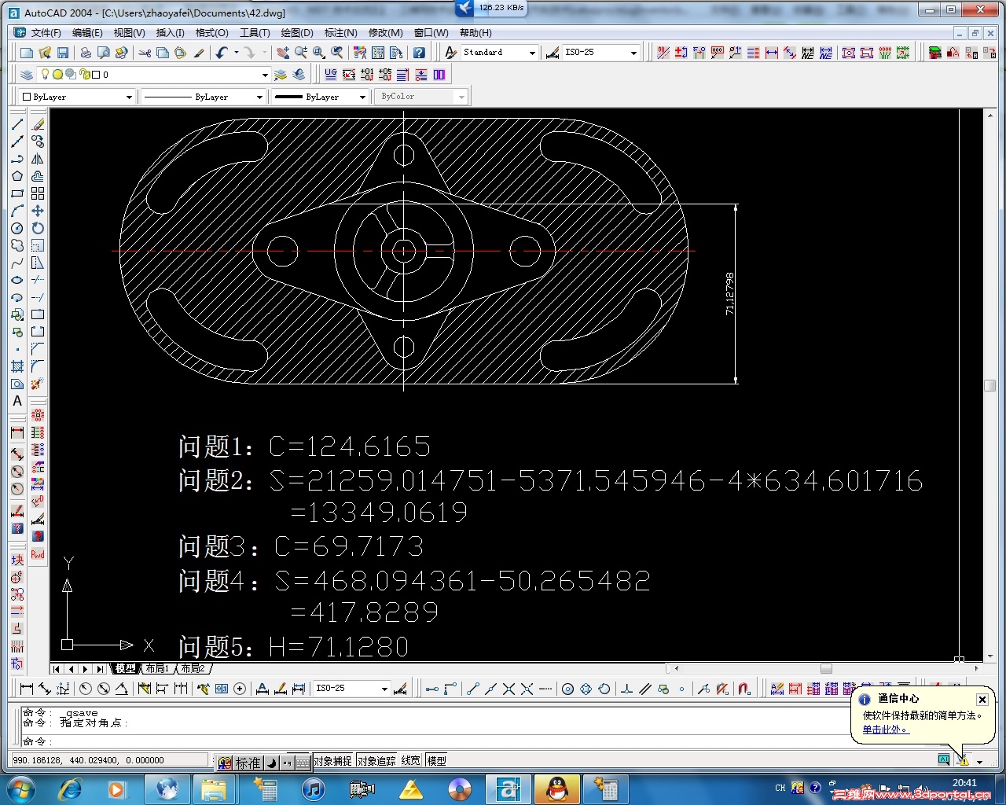Toggle 模型 model/paper space button in status bar
The width and height of the screenshot is (1006, 805).
(x=437, y=761)
